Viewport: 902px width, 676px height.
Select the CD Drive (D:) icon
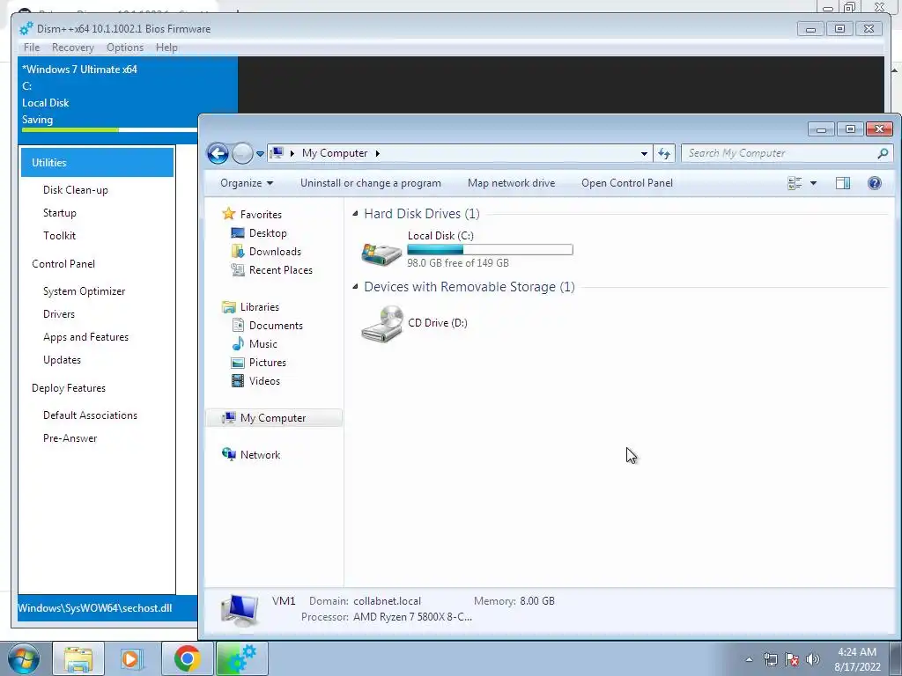tap(382, 324)
